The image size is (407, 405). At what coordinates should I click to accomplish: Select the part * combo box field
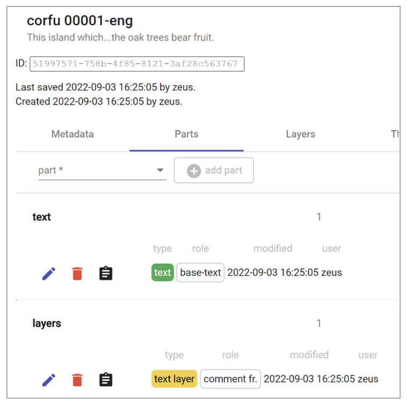102,171
